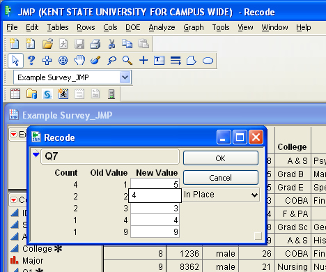This screenshot has width=326, height=272.
Task: Select the Crosshairs tool
Action: [x=143, y=61]
